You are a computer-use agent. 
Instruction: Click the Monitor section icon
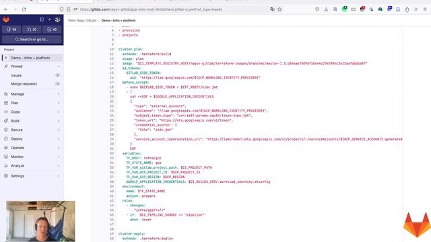tap(6, 157)
